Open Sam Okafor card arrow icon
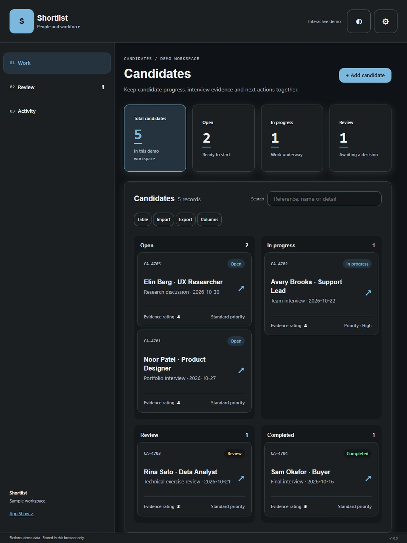Image resolution: width=407 pixels, height=543 pixels. coord(368,478)
